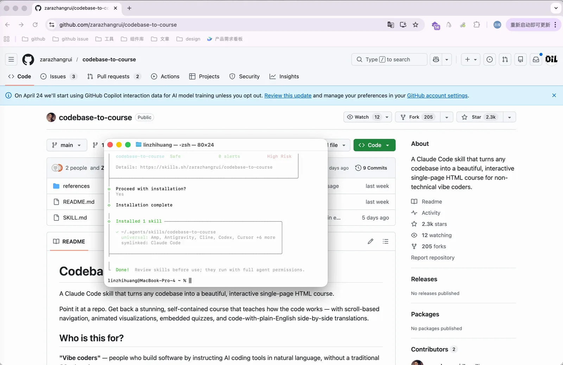Image resolution: width=563 pixels, height=365 pixels.
Task: Expand the Fork options dropdown arrow
Action: click(447, 117)
